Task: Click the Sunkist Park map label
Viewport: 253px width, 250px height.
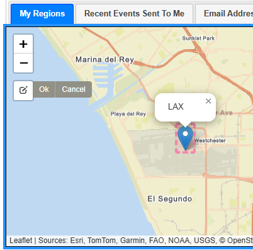Action: (198, 38)
